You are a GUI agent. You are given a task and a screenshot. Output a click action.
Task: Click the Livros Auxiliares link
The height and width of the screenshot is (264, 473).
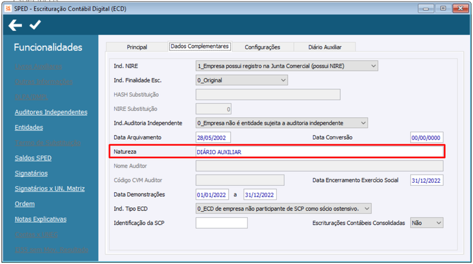tap(38, 66)
